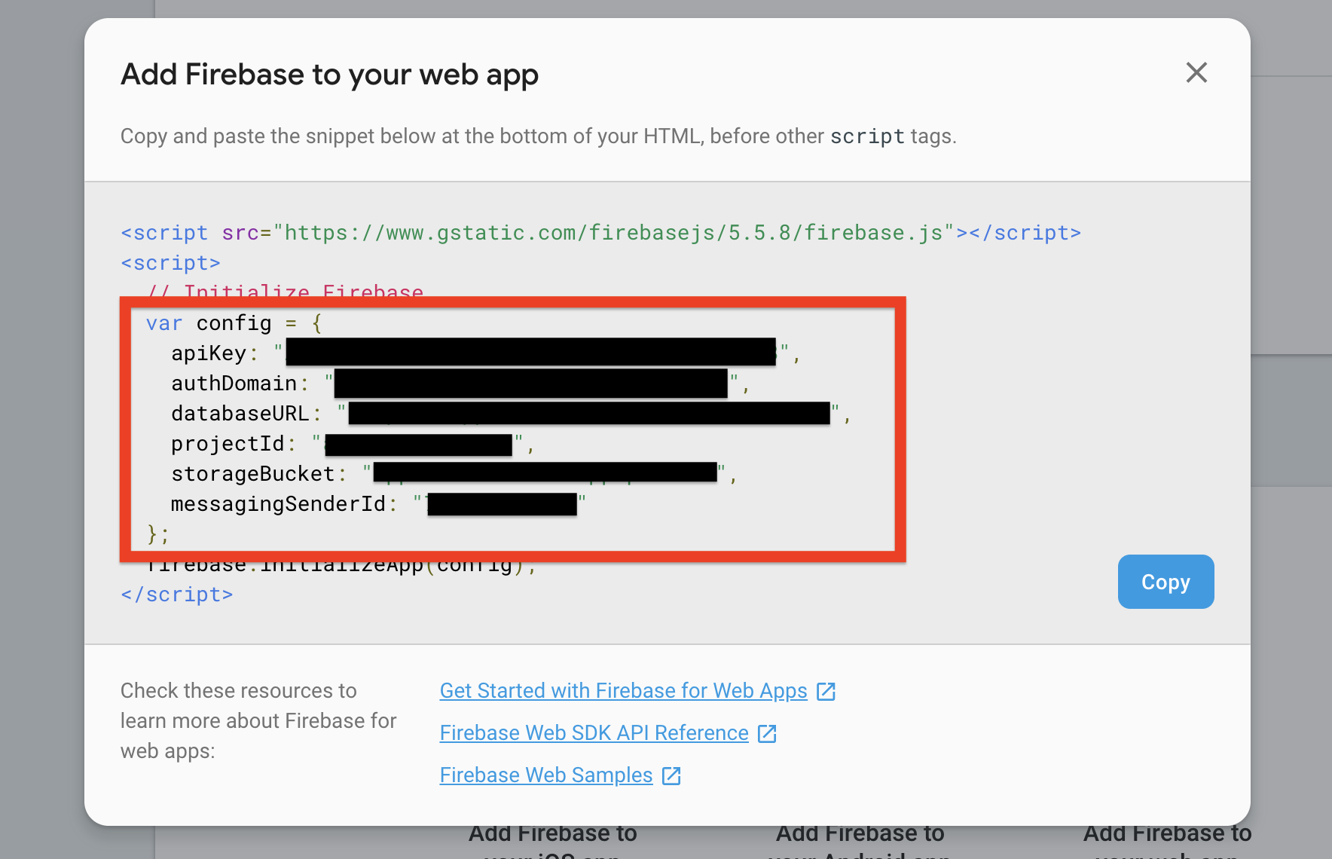Open Get Started with Firebase for Web Apps
This screenshot has height=859, width=1332.
point(623,691)
